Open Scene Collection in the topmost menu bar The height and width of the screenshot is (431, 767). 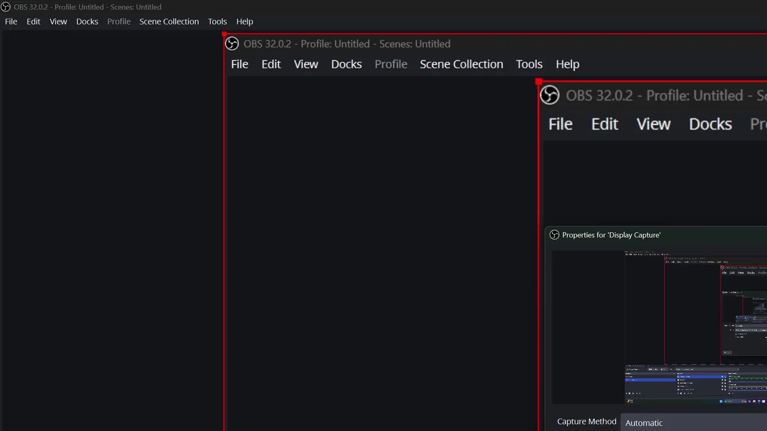coord(169,22)
